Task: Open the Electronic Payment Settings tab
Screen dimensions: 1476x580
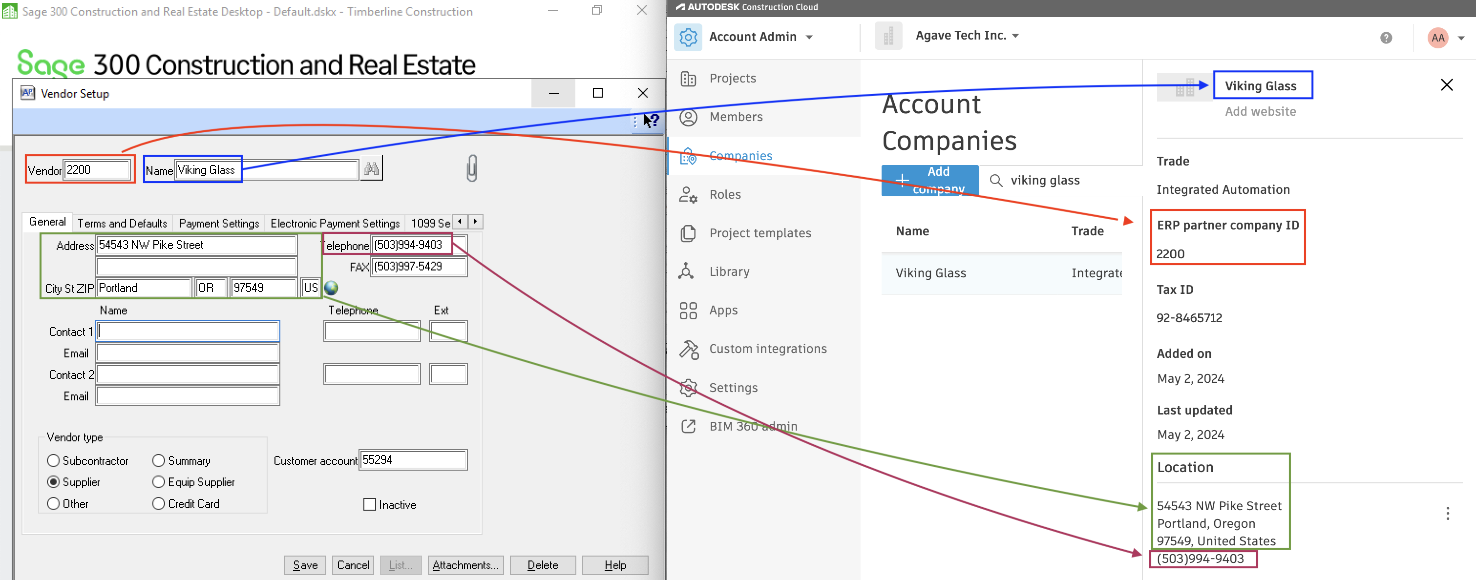Action: pos(335,223)
